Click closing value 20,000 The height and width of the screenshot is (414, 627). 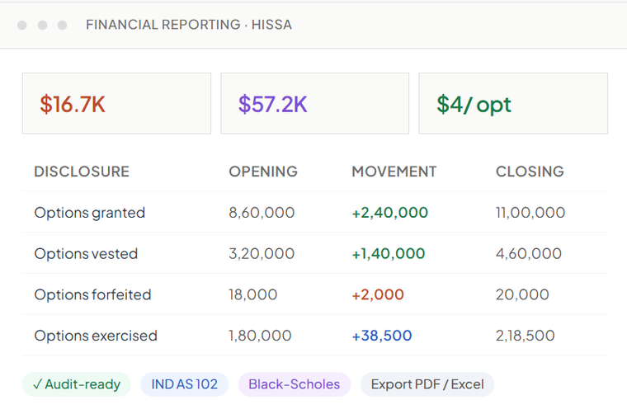point(522,294)
